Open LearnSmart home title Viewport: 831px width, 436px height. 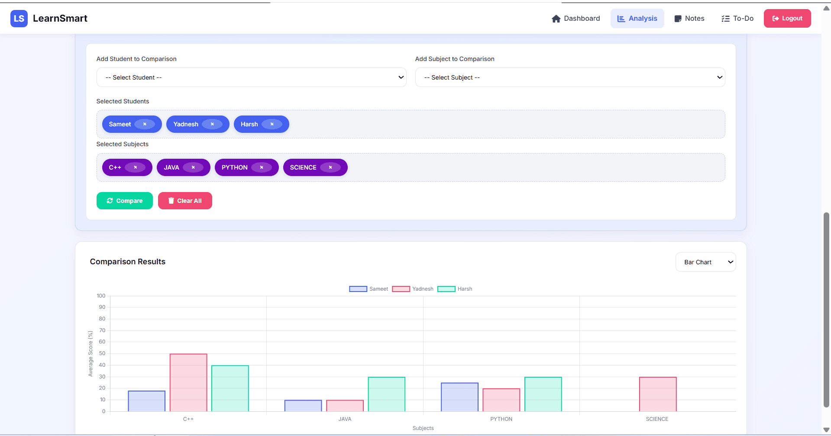coord(60,18)
